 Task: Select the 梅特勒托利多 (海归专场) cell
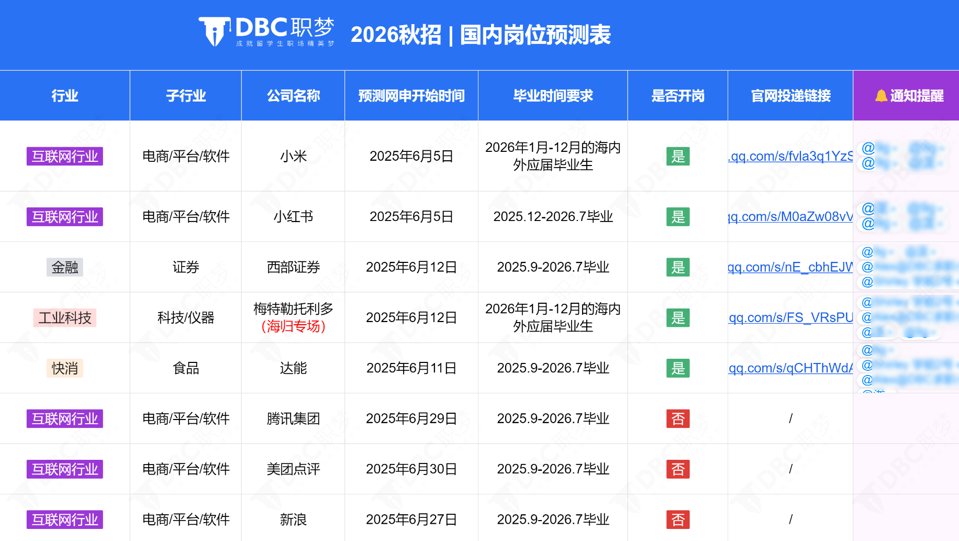(293, 317)
